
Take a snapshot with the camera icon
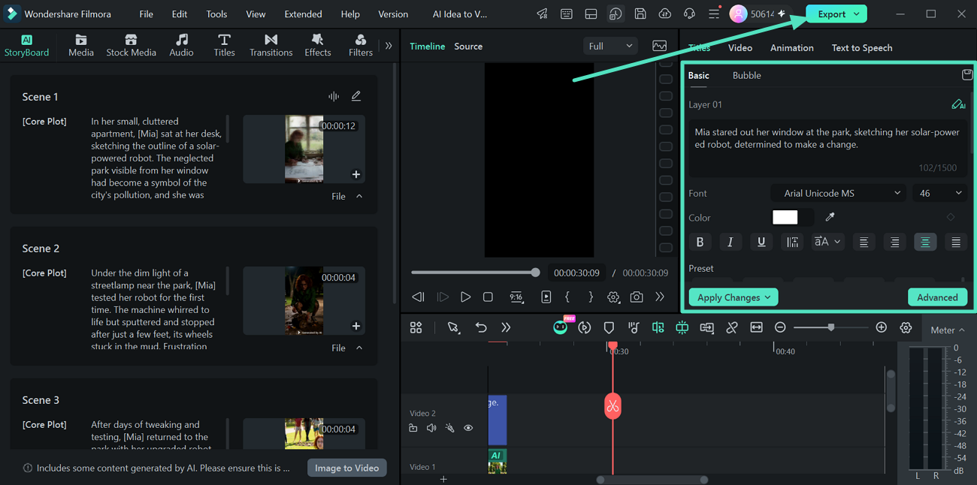(637, 297)
